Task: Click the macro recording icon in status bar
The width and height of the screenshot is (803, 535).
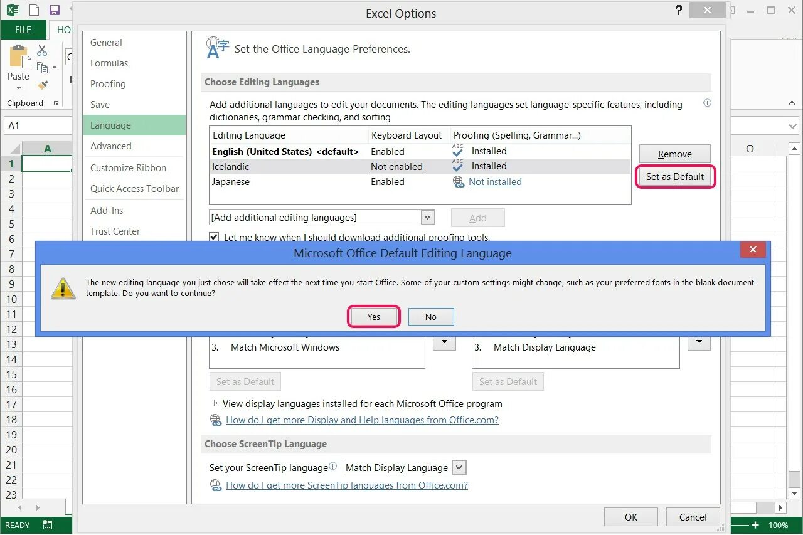Action: pyautogui.click(x=48, y=525)
